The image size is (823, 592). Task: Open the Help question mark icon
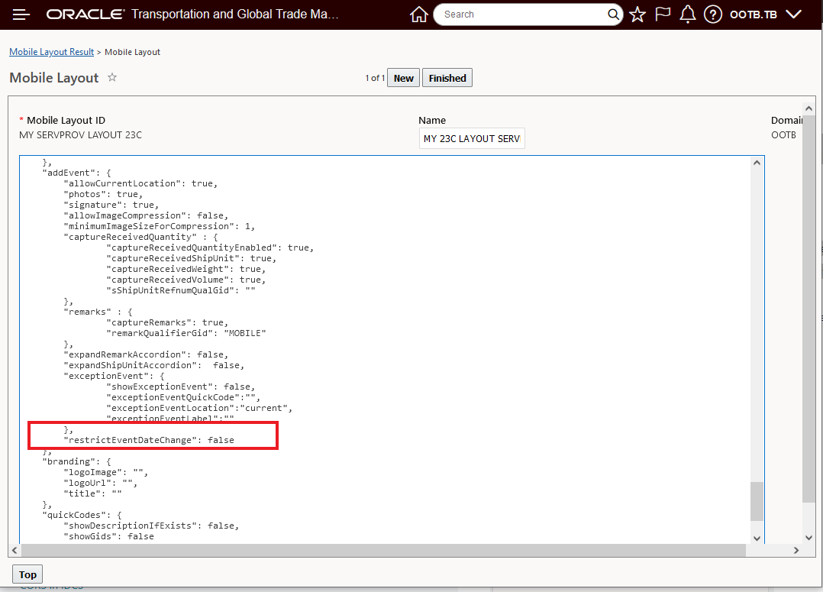(x=713, y=15)
